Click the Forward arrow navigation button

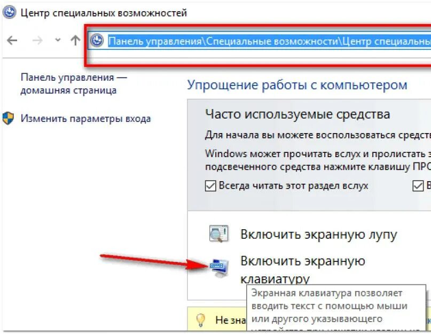coord(37,41)
